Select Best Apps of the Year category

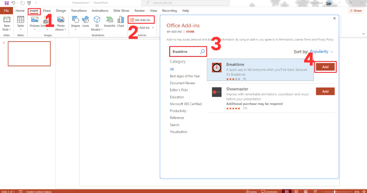pyautogui.click(x=185, y=76)
